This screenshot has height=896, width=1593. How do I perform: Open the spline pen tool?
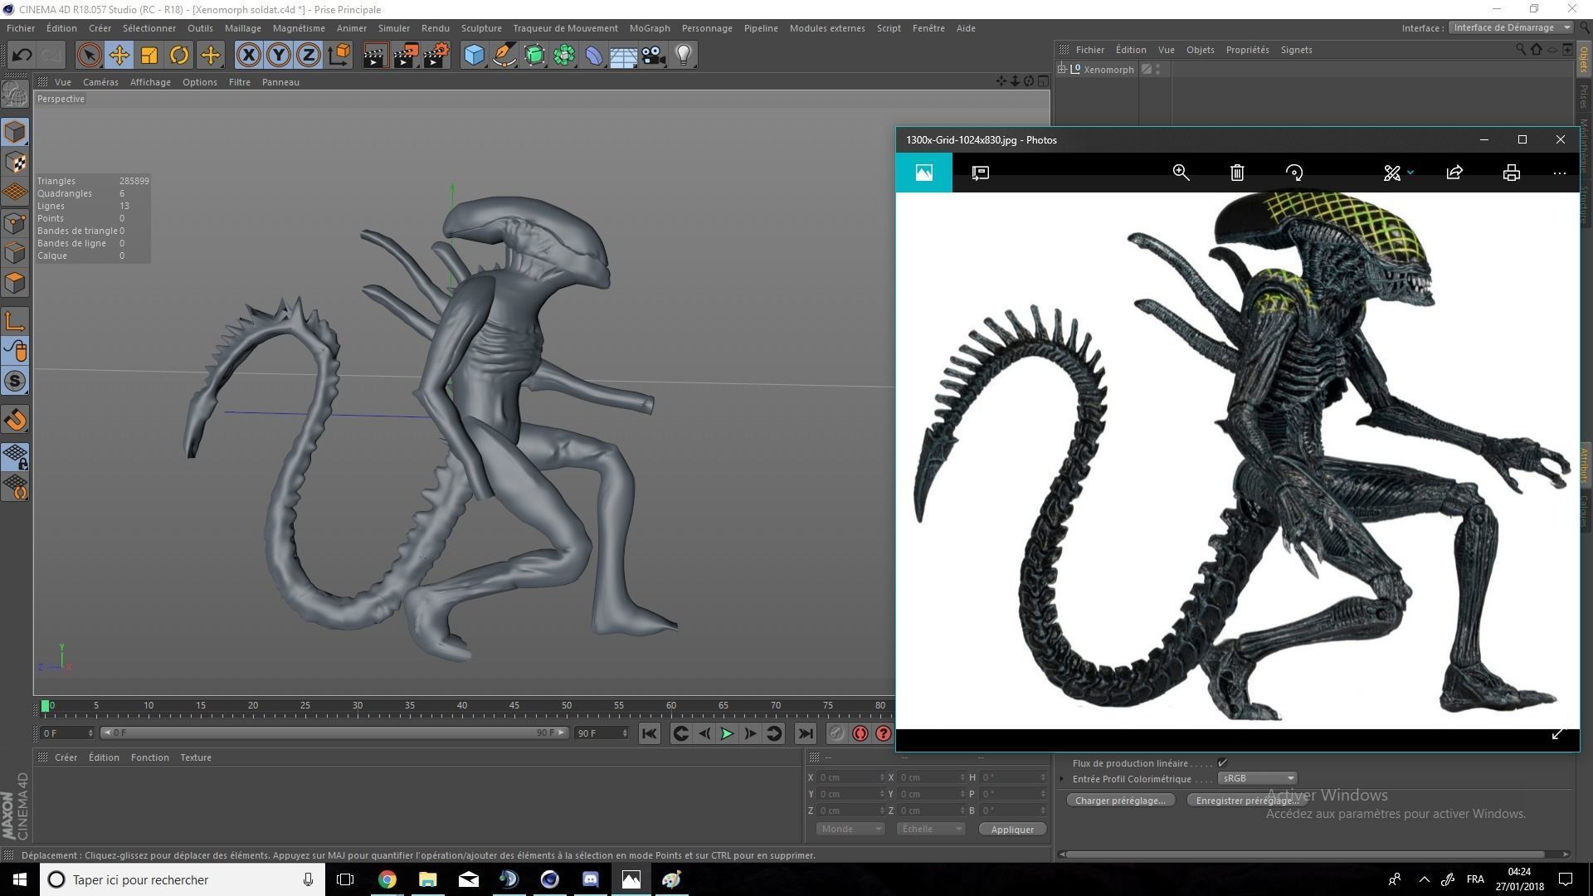pyautogui.click(x=504, y=56)
